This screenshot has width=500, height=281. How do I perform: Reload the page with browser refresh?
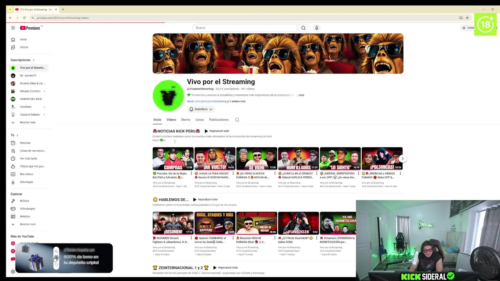24,18
